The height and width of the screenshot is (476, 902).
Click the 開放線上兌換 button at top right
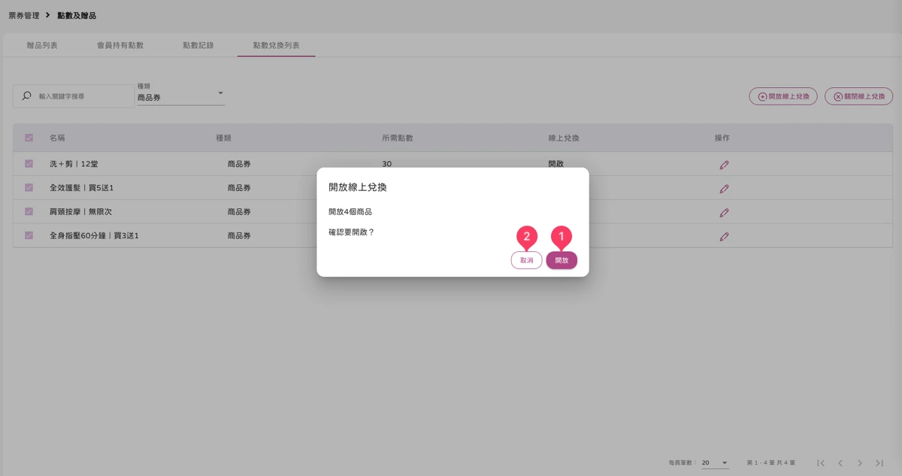[x=782, y=96]
